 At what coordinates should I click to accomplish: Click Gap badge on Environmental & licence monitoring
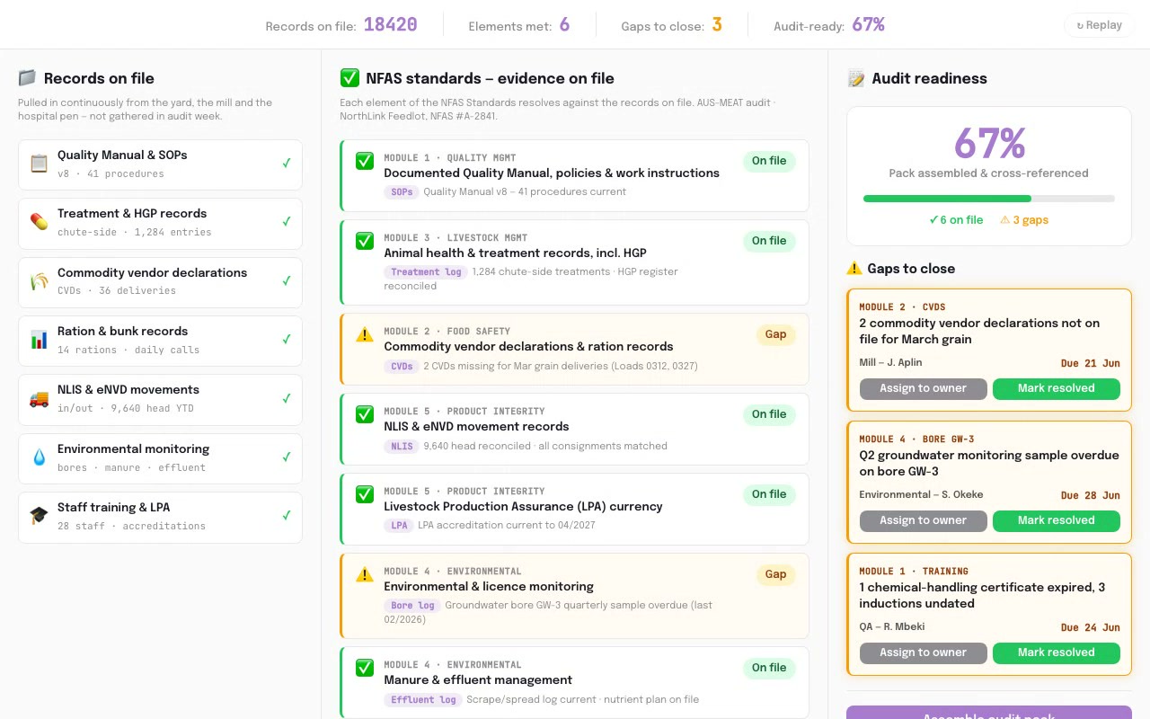point(775,574)
